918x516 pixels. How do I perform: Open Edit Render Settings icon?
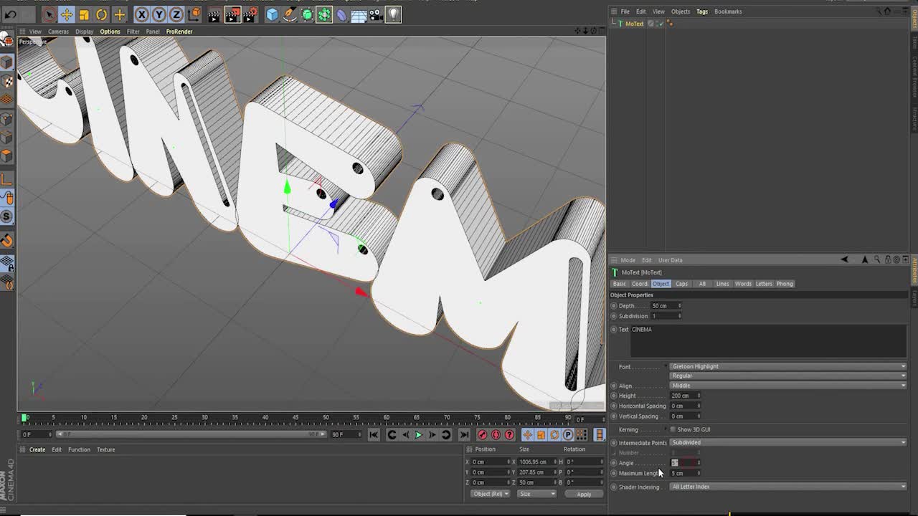[x=250, y=14]
